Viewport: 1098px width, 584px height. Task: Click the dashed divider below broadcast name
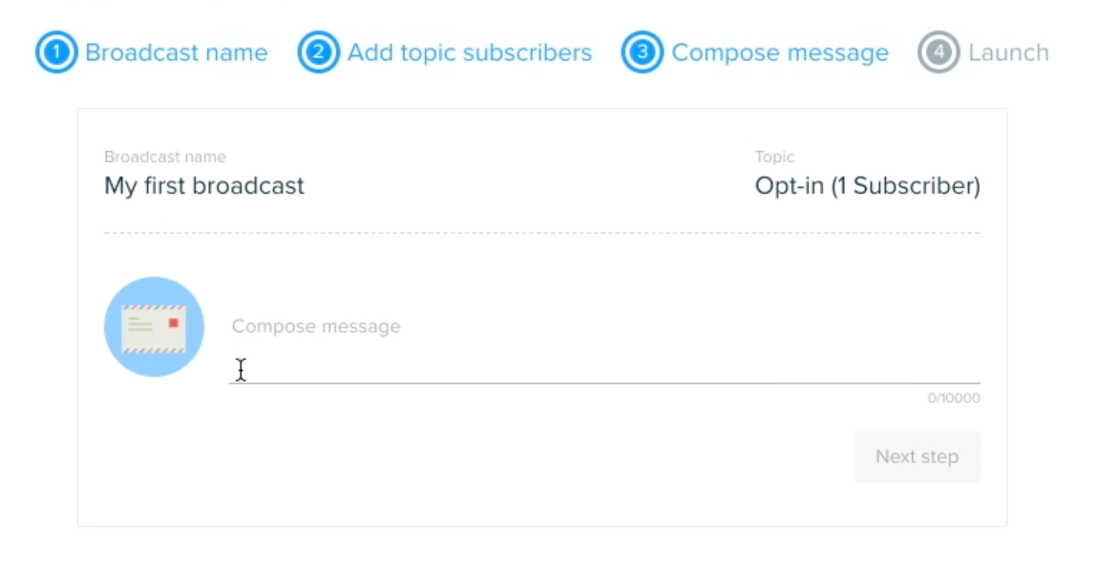point(542,233)
